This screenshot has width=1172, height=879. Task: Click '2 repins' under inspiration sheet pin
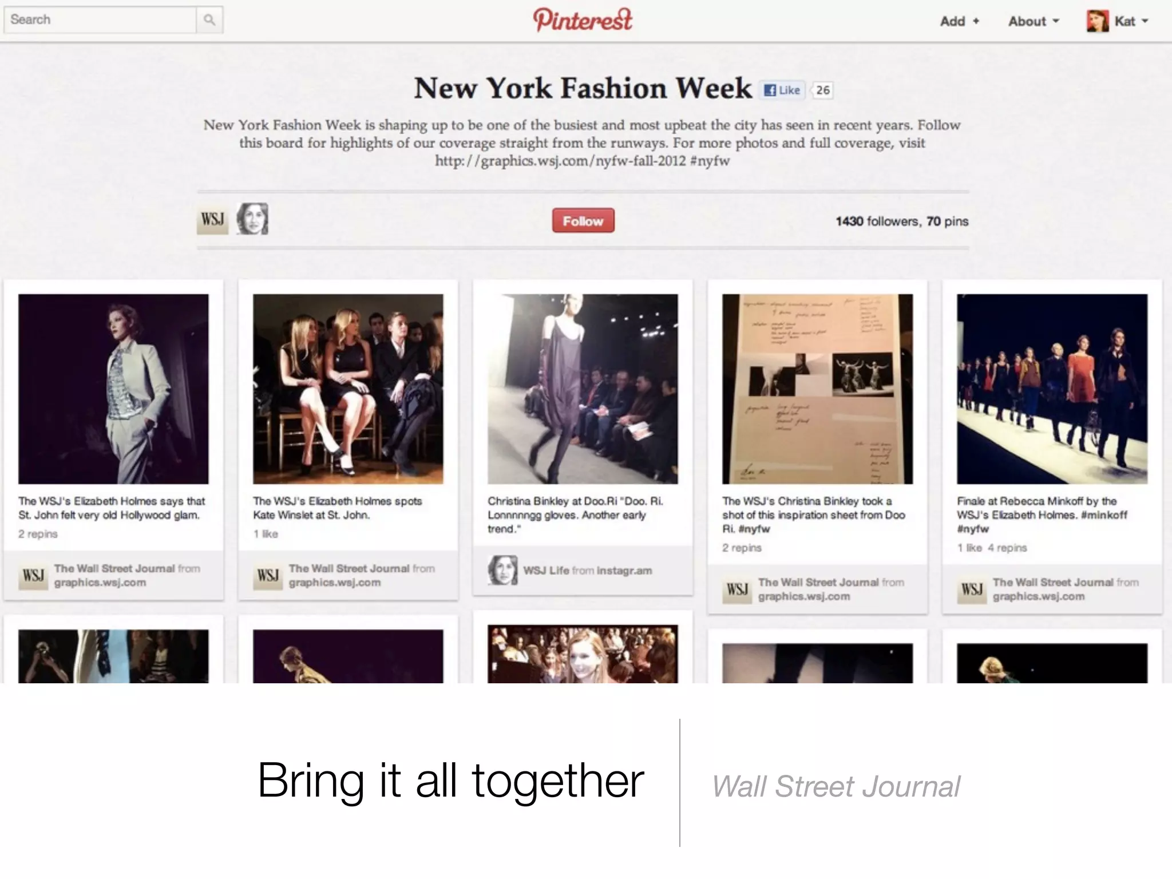742,548
